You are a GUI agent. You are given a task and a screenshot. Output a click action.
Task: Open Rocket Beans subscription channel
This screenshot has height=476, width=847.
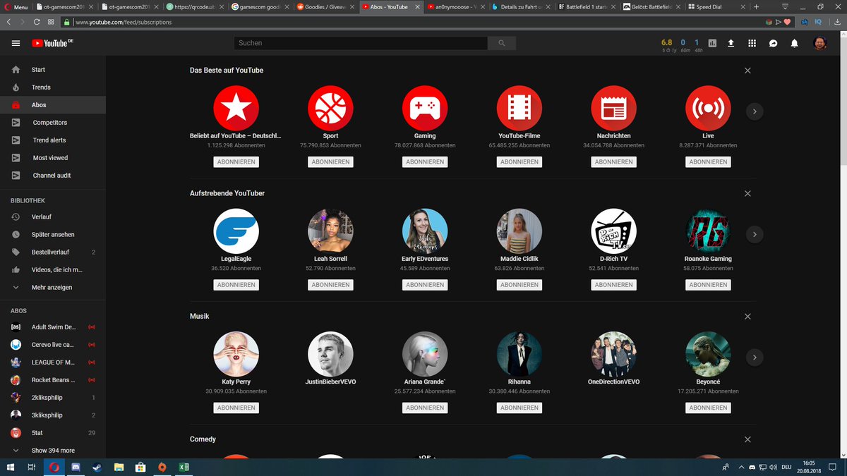click(x=53, y=380)
